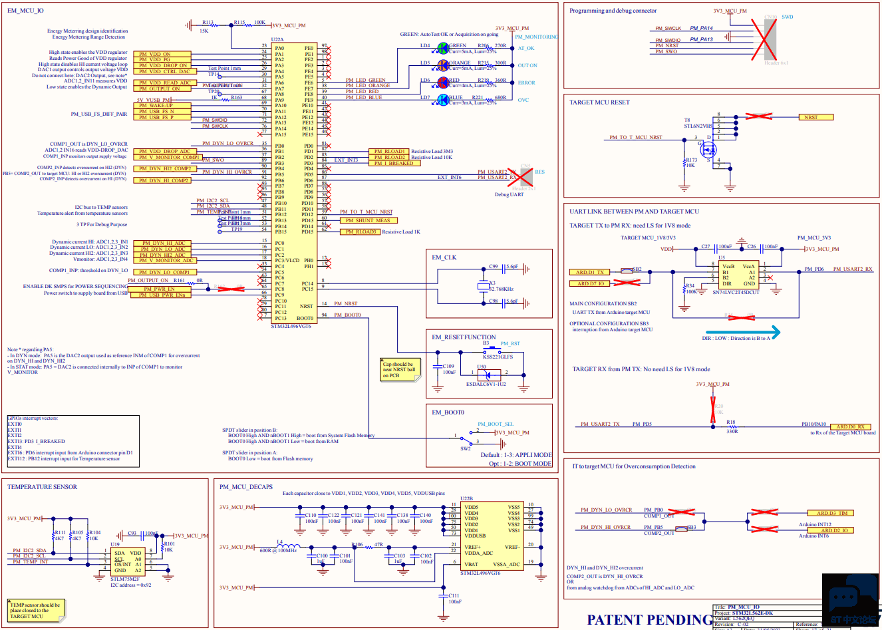Select the ARD.D7_IO port label
Viewport: 882px width, 630px height.
(590, 283)
